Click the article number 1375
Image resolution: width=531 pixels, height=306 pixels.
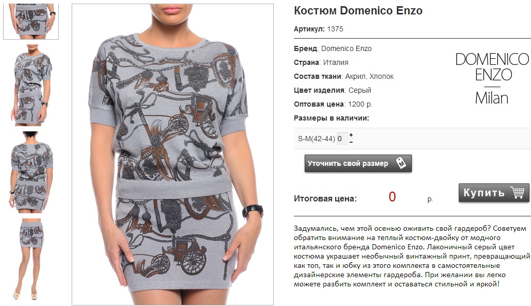(x=335, y=29)
